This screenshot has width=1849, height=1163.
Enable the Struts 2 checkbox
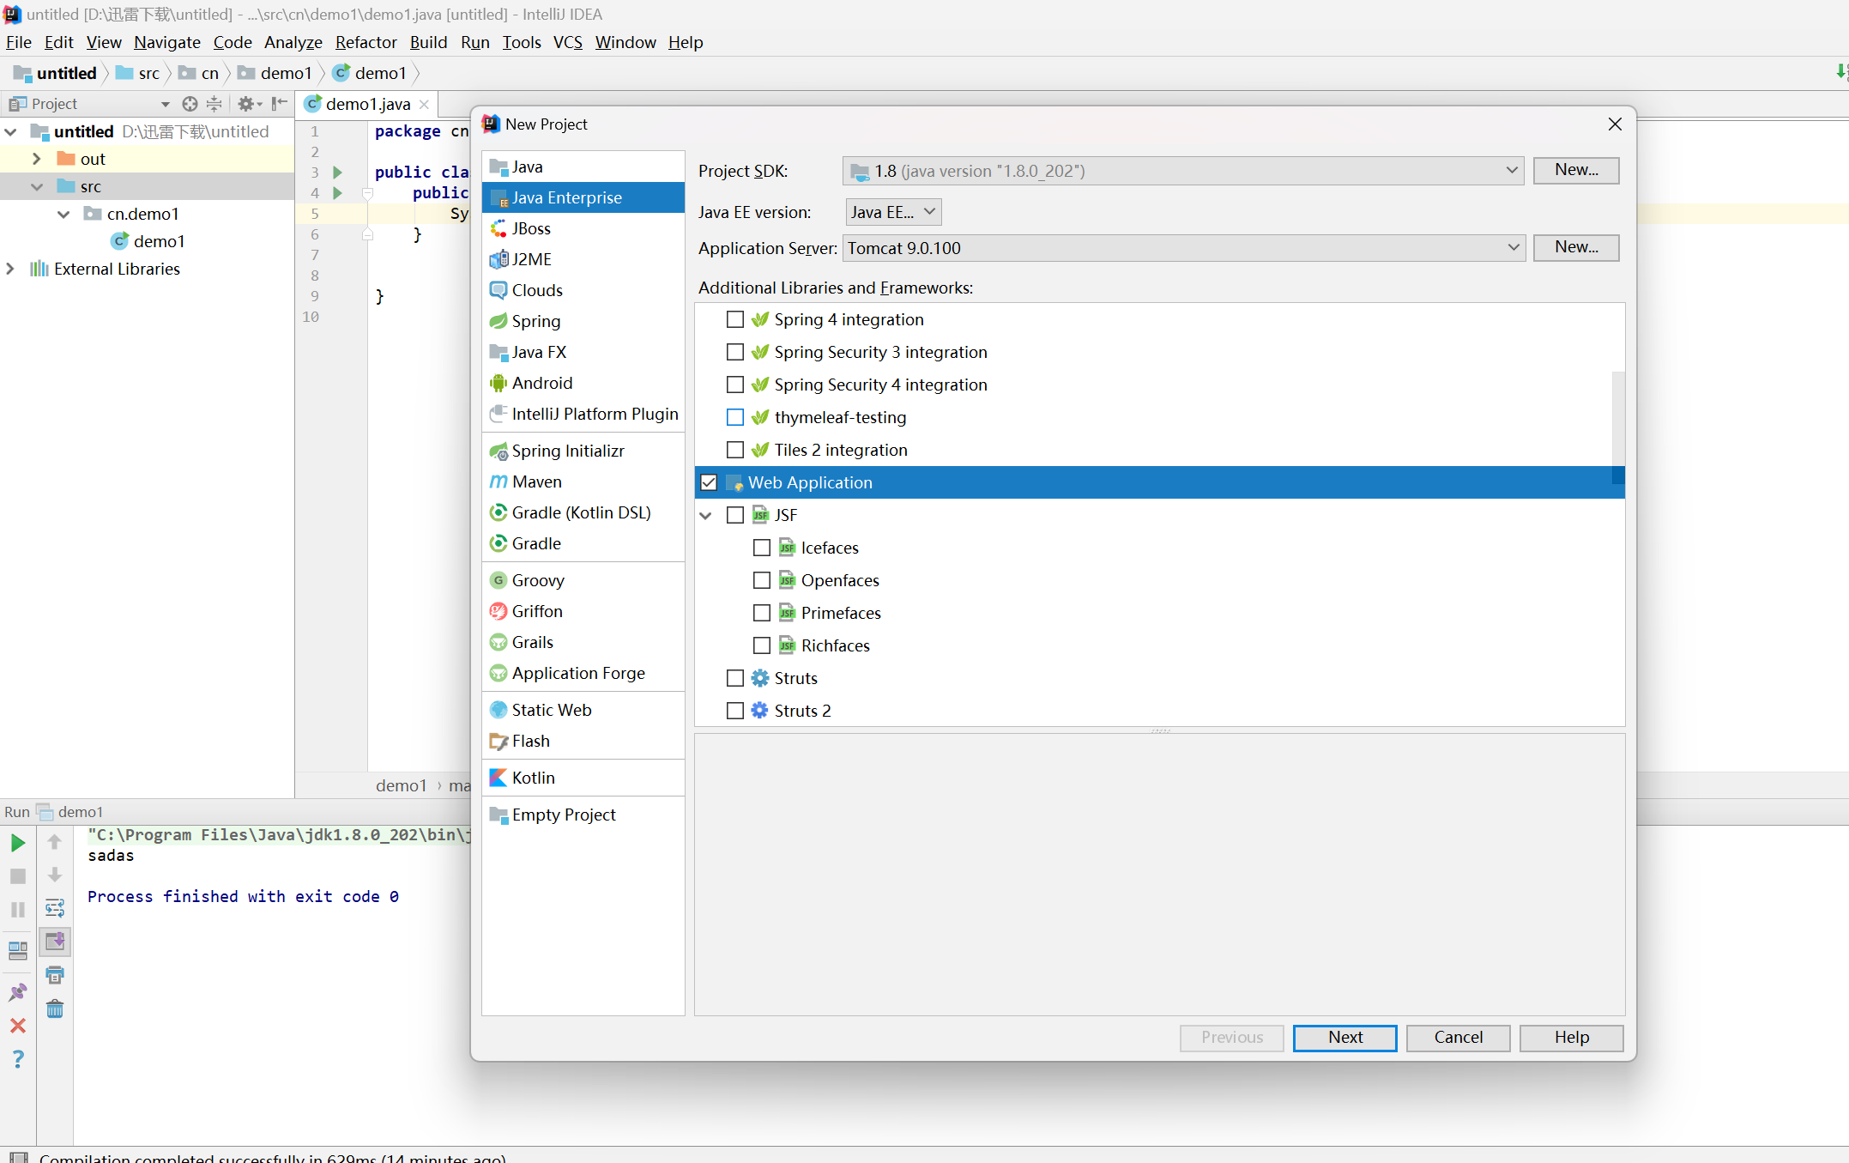click(735, 711)
